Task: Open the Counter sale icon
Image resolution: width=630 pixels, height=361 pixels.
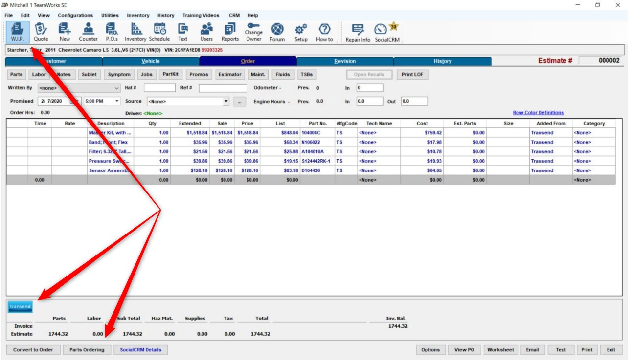Action: pyautogui.click(x=88, y=32)
